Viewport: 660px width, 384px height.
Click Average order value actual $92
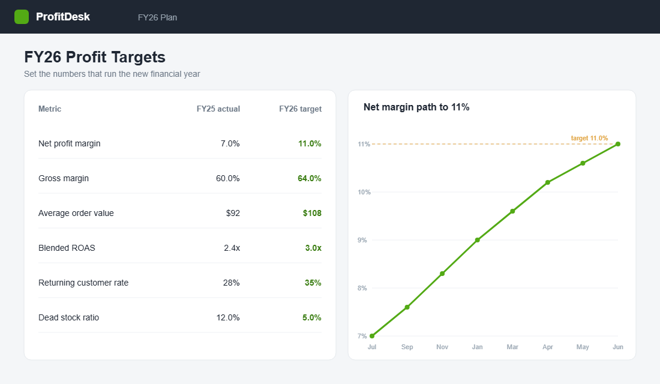(x=233, y=213)
